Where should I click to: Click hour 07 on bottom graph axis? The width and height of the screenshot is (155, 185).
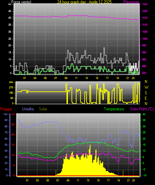tap(58, 180)
